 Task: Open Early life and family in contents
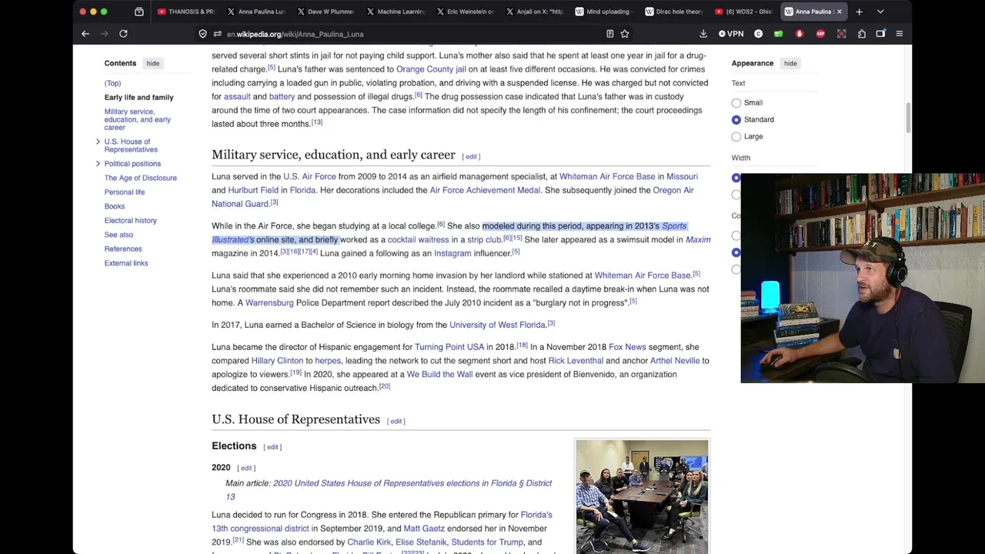pyautogui.click(x=139, y=97)
